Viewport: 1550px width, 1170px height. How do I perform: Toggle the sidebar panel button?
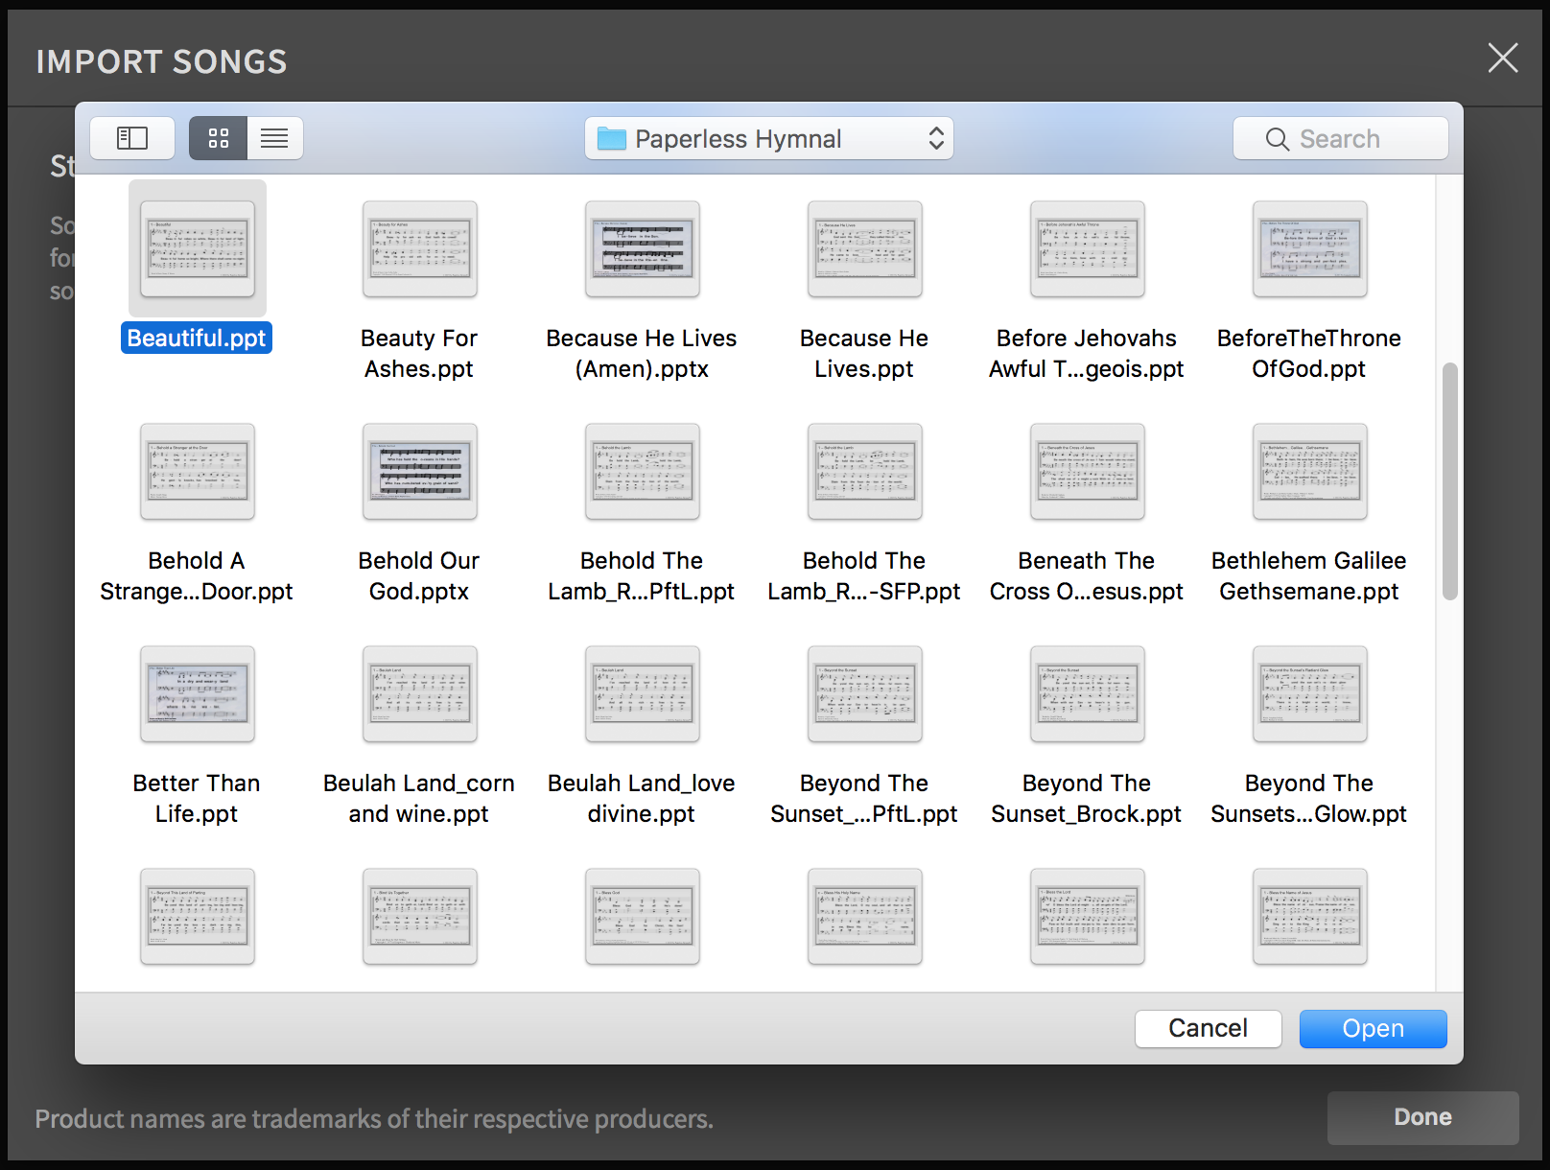(x=132, y=138)
